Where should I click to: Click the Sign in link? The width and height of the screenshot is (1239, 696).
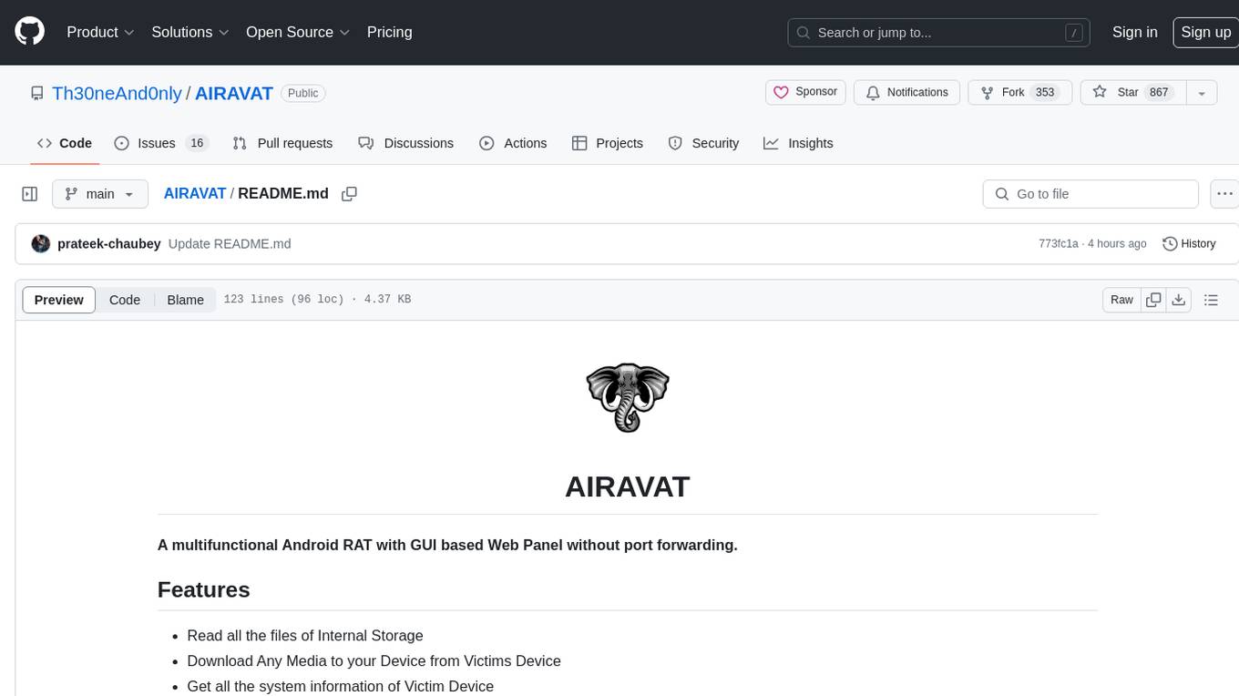[1134, 32]
